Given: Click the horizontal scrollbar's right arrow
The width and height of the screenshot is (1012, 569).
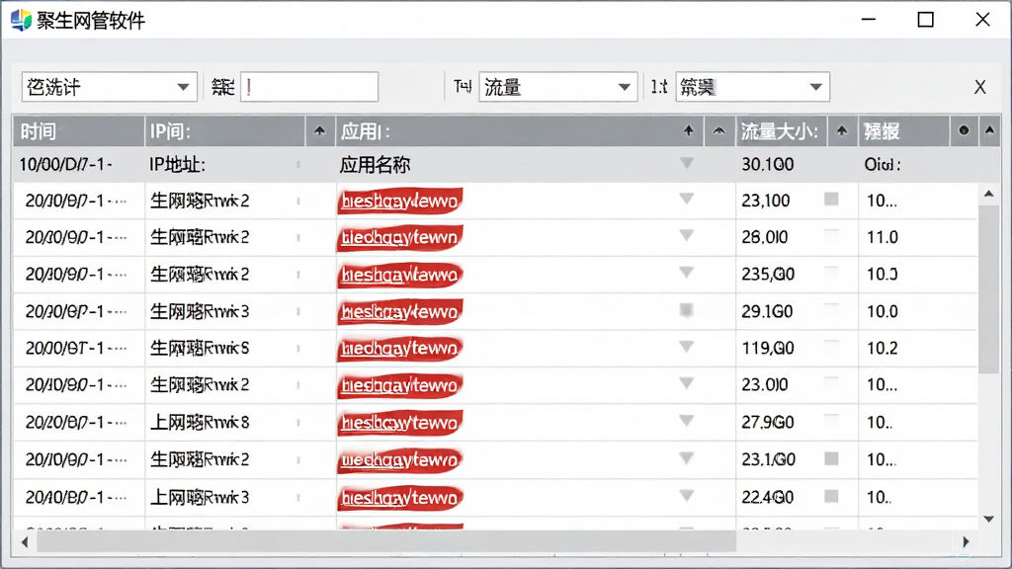Looking at the screenshot, I should [966, 542].
